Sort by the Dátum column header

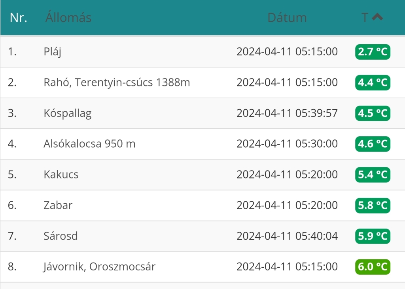287,18
